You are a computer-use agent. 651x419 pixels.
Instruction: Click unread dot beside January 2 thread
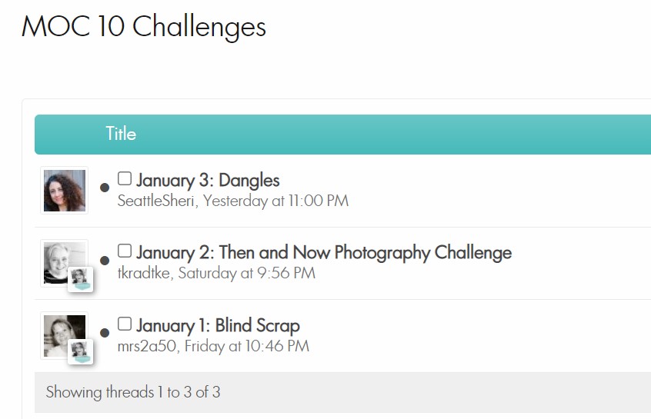tap(105, 260)
